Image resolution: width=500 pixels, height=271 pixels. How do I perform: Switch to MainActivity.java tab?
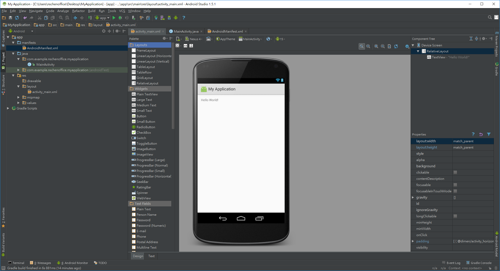point(186,31)
